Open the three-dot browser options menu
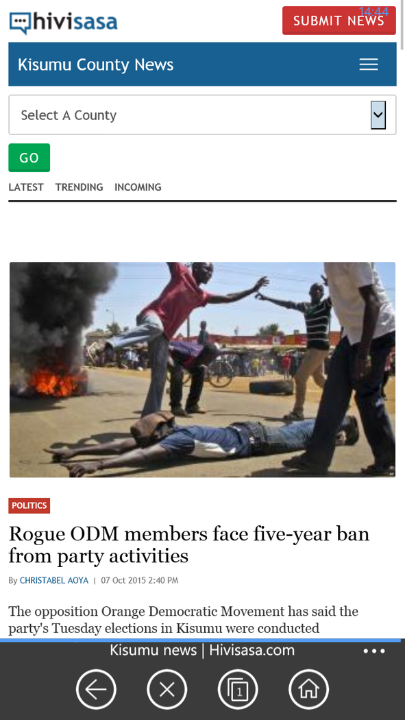 (x=374, y=651)
